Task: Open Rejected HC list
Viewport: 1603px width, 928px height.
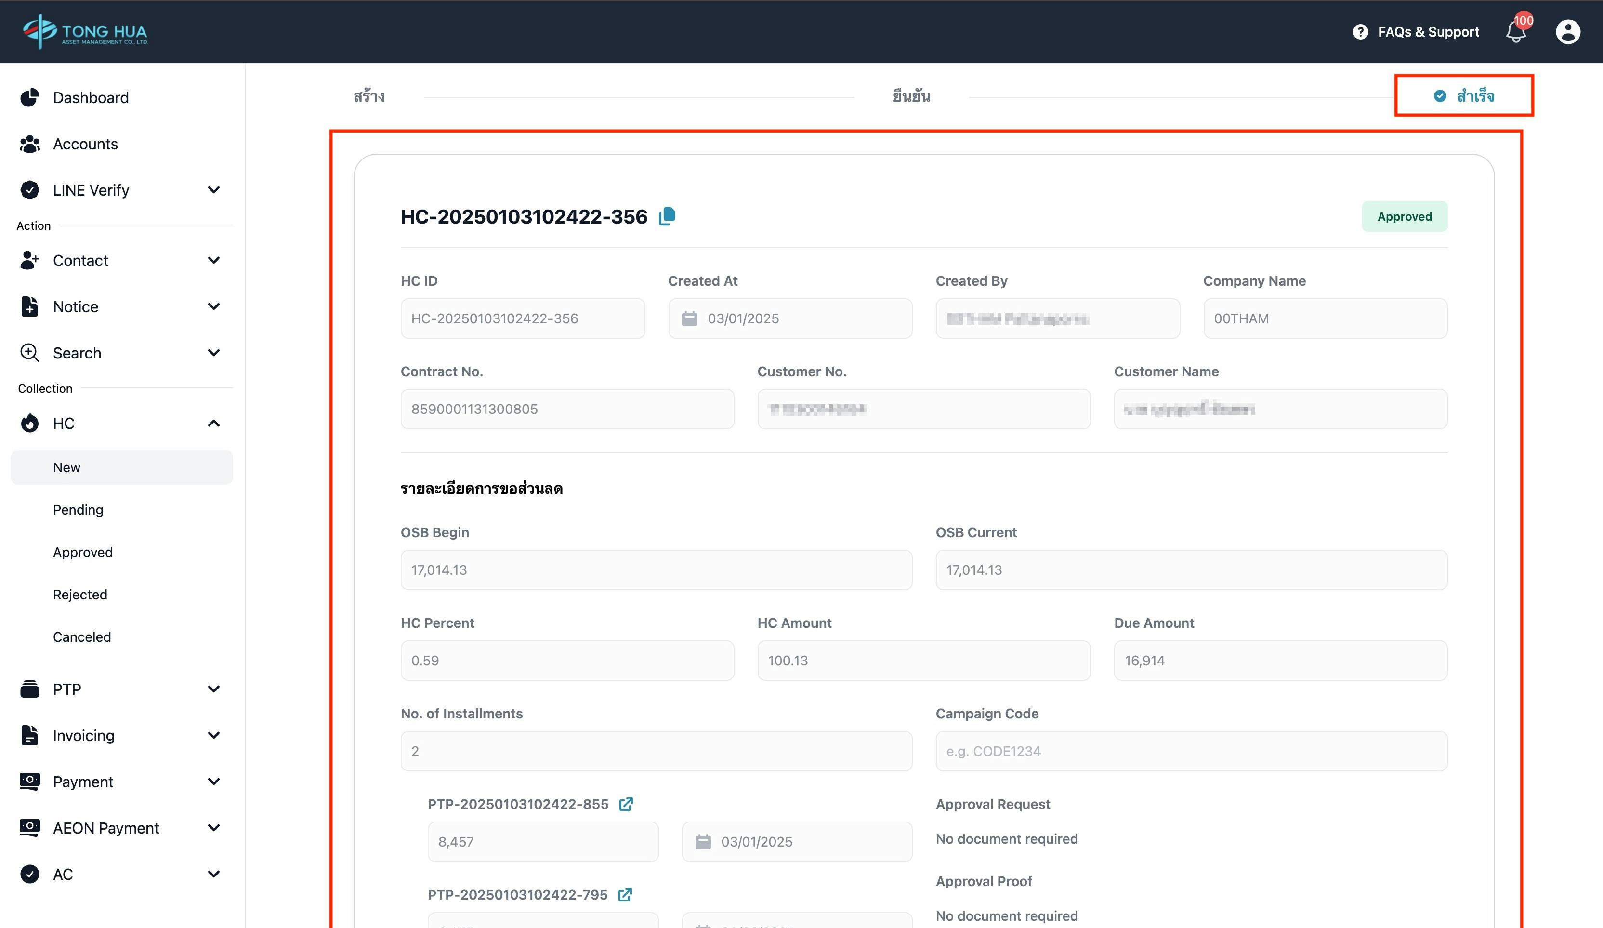Action: pyautogui.click(x=79, y=595)
